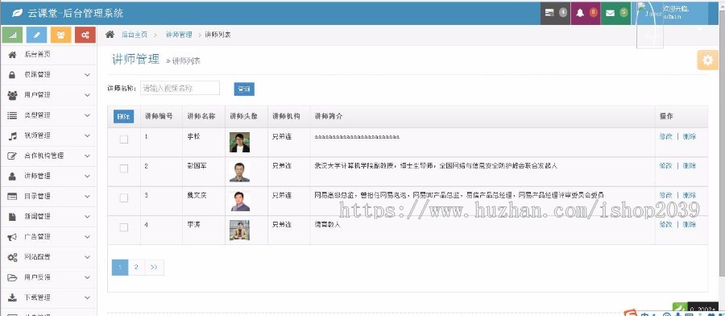
Task: Expand the 广告管理 chevron
Action: 87,237
